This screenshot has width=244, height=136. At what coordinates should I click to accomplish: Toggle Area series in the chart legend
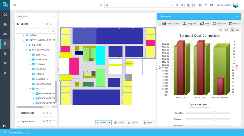(194, 105)
